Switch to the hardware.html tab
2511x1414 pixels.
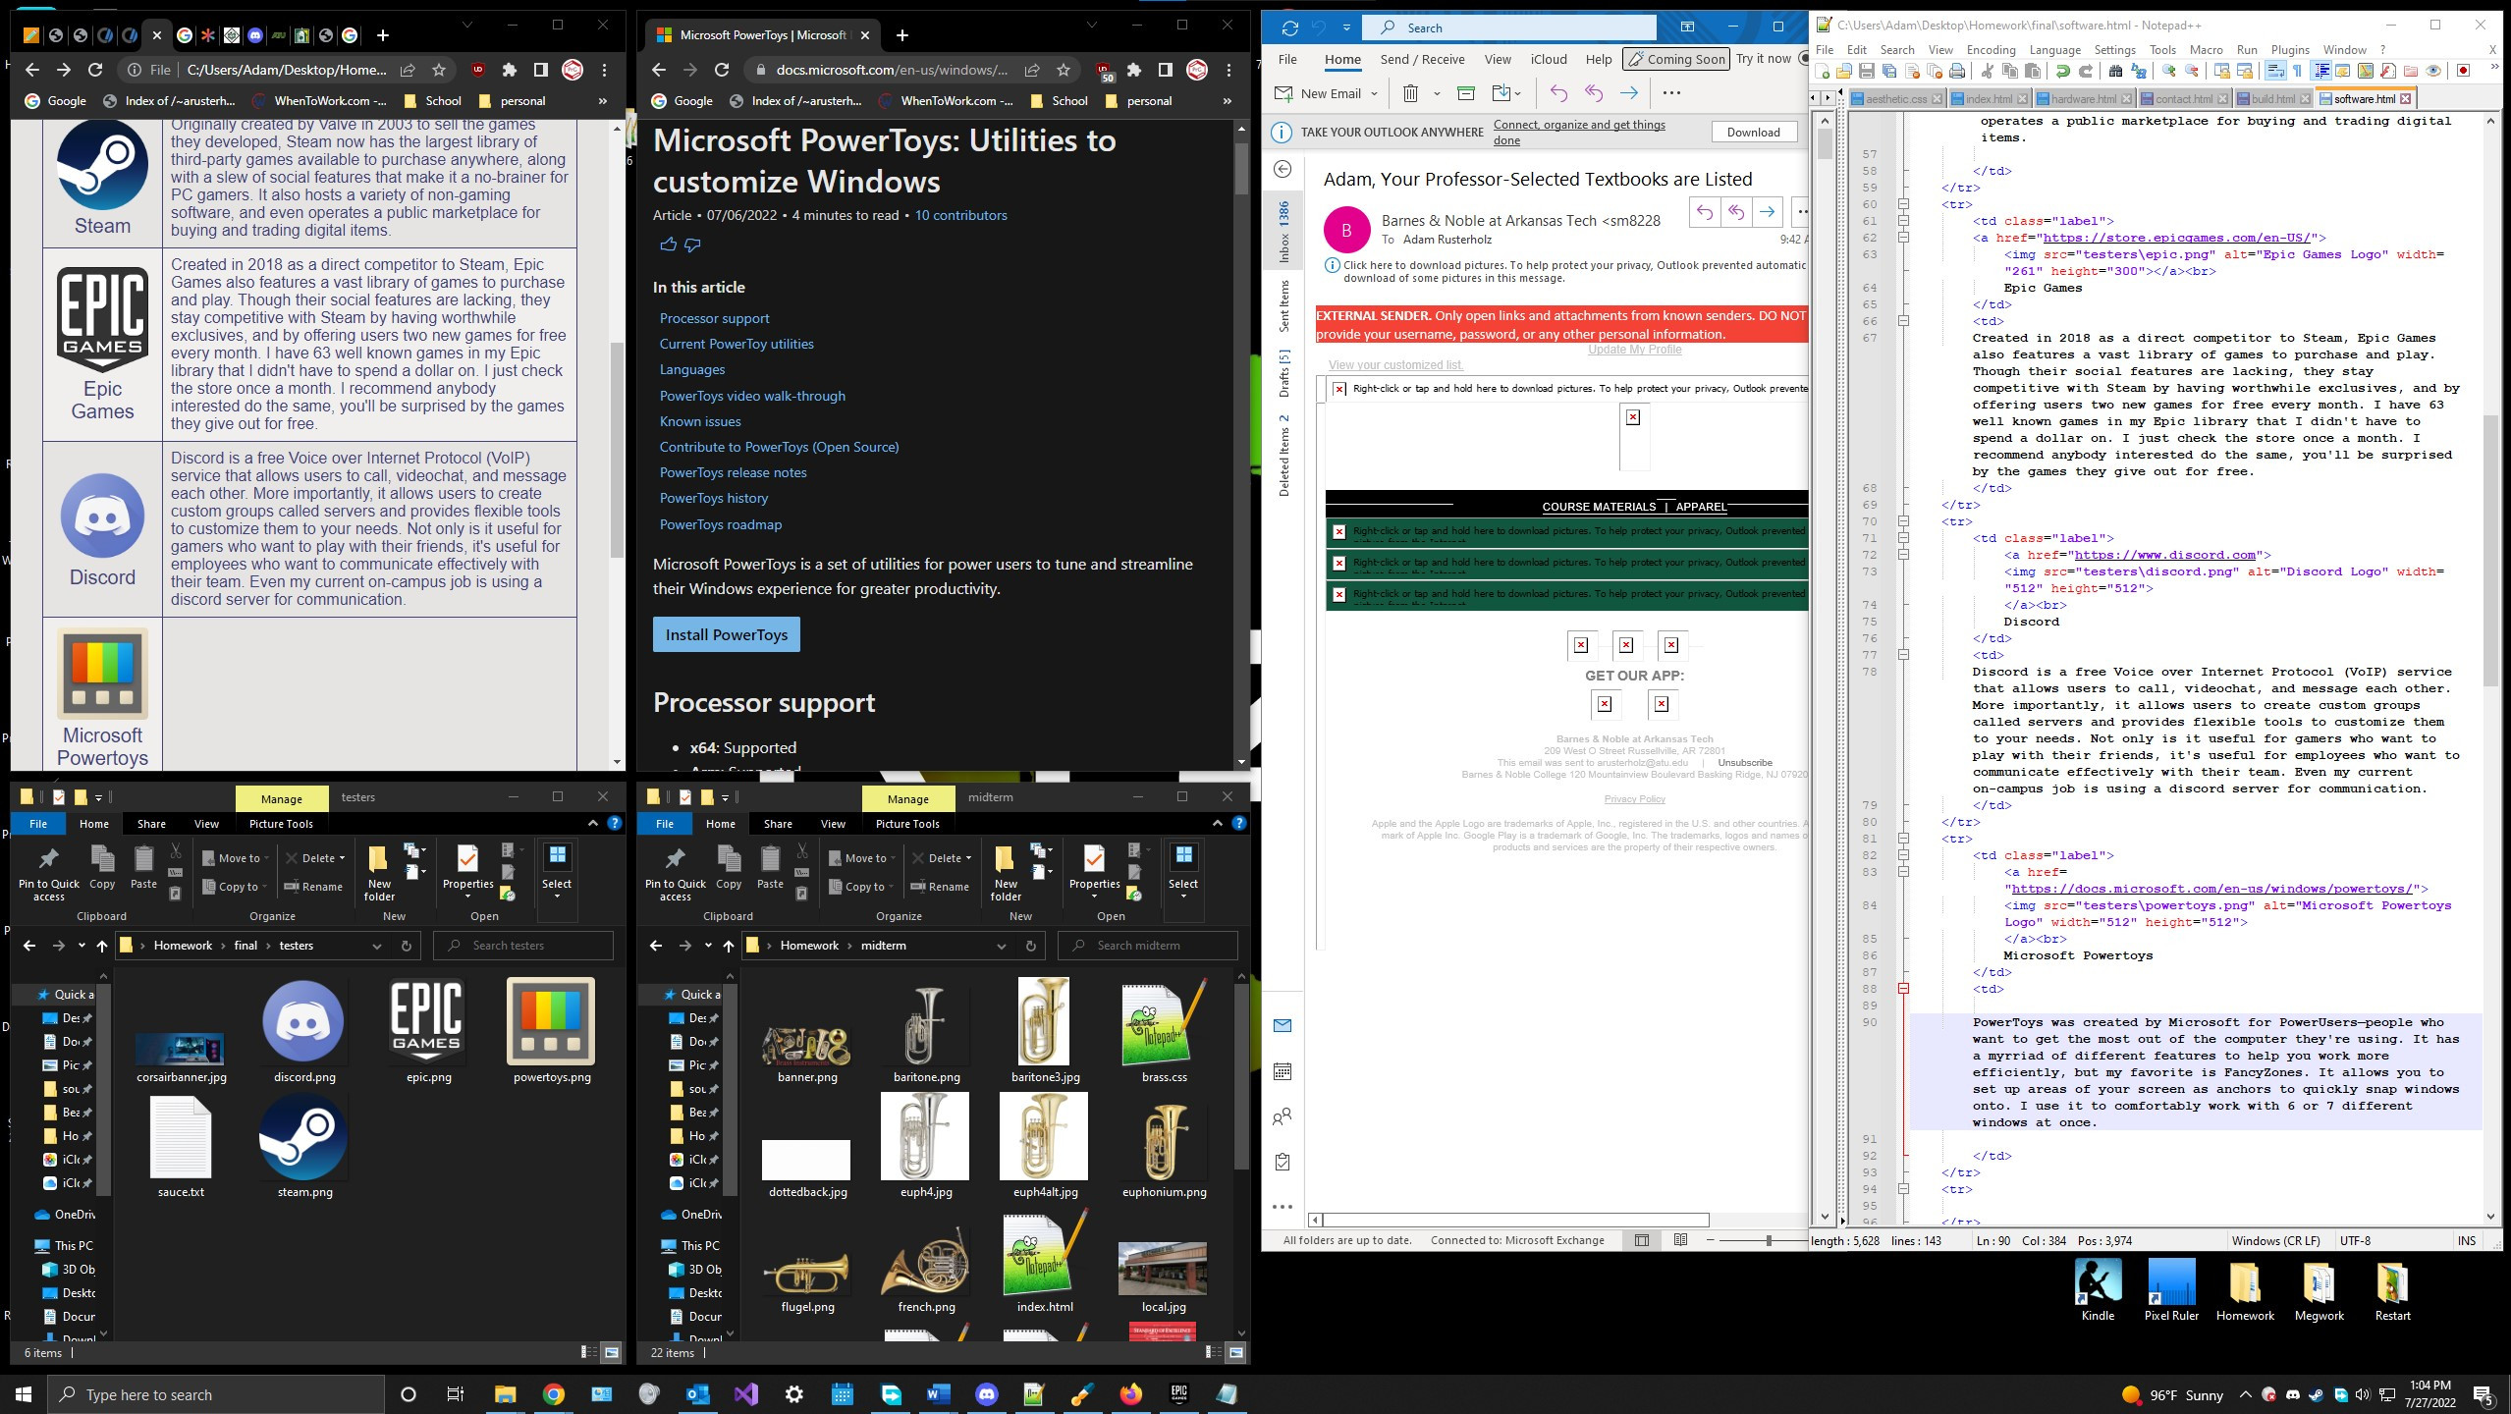click(2083, 98)
